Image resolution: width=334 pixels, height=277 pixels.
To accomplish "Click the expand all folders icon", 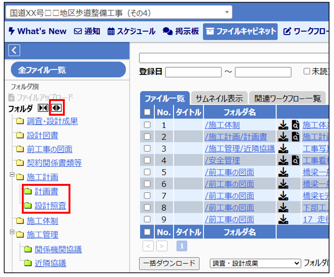I will (56, 108).
